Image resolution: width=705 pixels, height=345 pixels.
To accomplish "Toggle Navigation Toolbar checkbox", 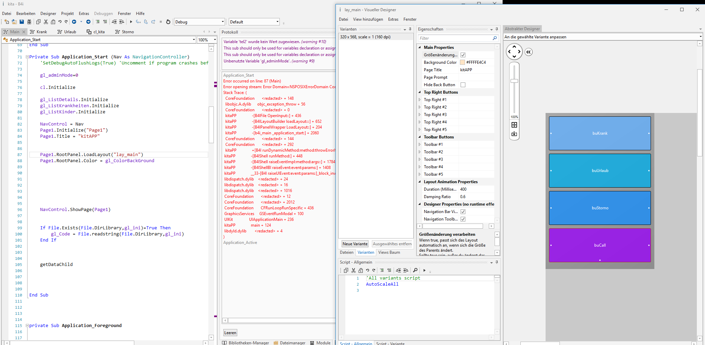I will coord(463,219).
